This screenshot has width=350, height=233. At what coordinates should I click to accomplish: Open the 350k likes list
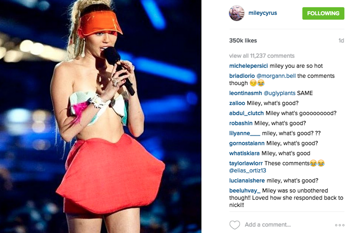[x=243, y=40]
